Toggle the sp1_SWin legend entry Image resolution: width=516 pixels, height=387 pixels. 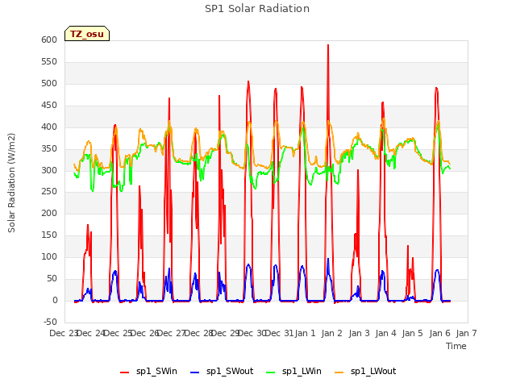coord(148,371)
